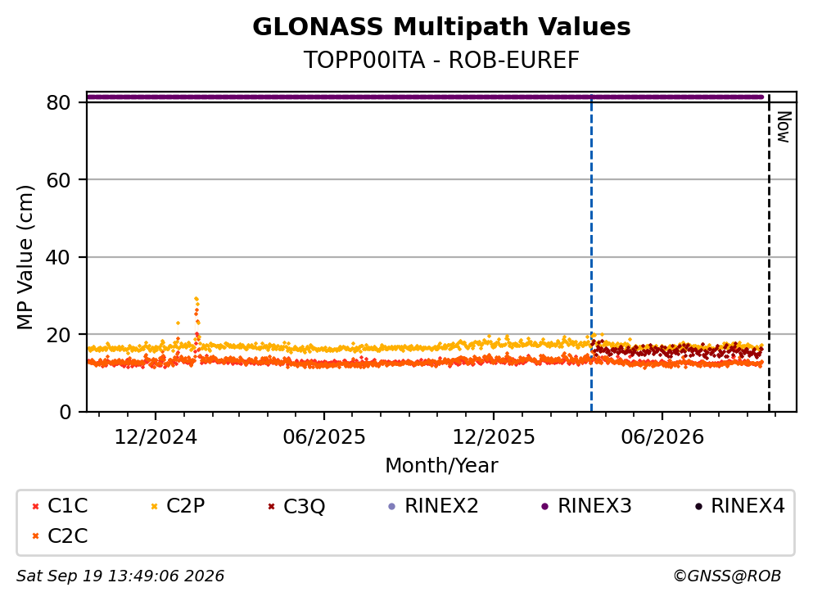The width and height of the screenshot is (813, 601).
Task: Click the RINEX2 legend dot
Action: point(391,506)
